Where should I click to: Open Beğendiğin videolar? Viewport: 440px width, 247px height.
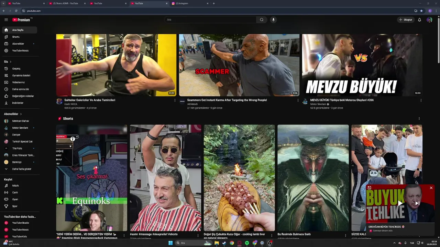(20, 96)
